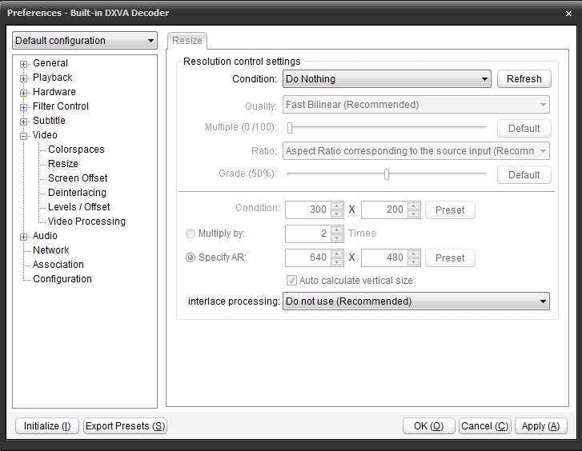
Task: Increase the Multiply by value with up arrow
Action: coord(337,230)
